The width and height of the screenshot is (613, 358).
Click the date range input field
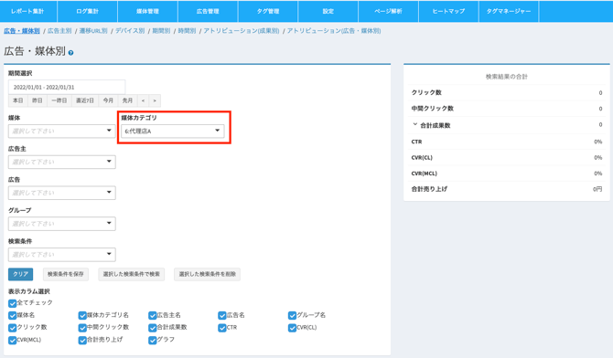pos(67,87)
